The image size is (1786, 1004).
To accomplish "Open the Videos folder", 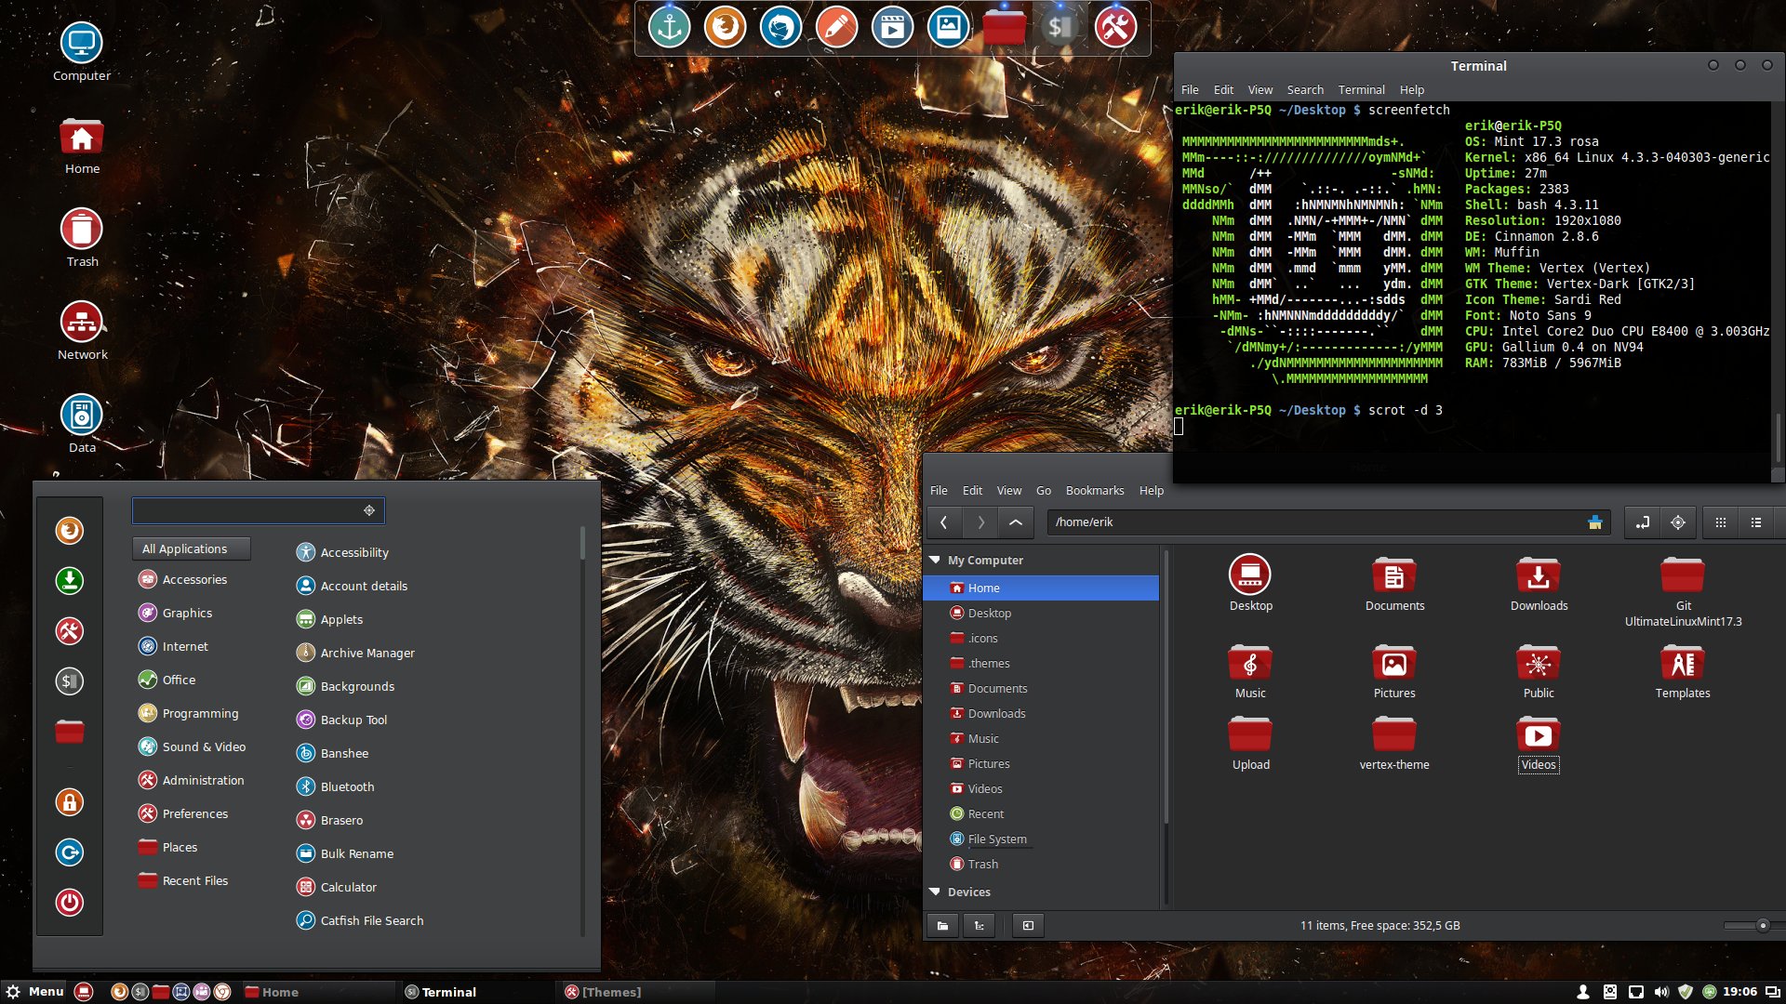I will point(1538,736).
